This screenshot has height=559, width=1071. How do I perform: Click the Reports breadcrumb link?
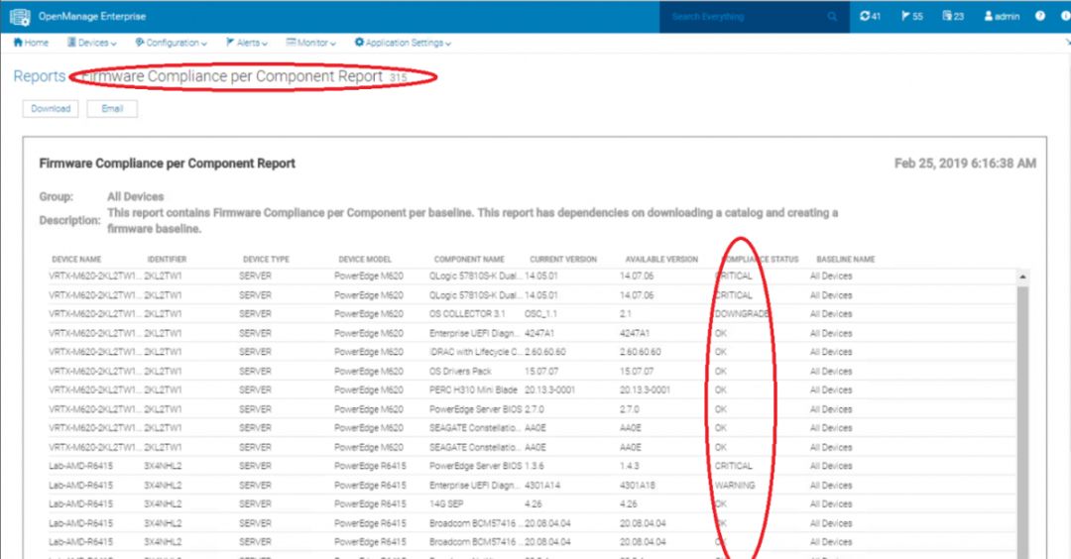coord(40,76)
